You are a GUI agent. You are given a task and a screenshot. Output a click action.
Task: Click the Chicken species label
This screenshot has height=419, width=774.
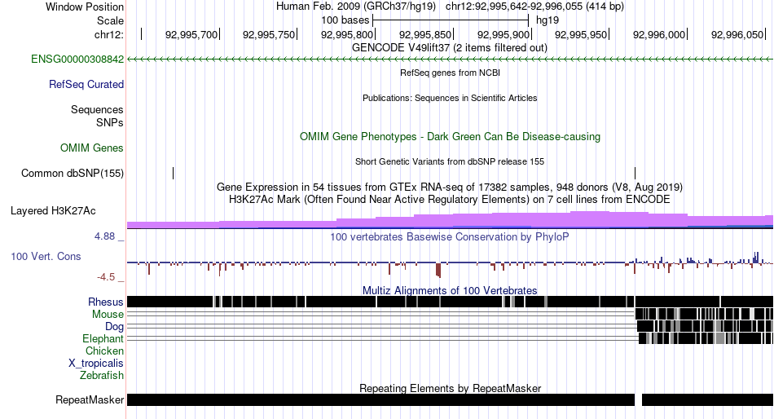point(104,351)
